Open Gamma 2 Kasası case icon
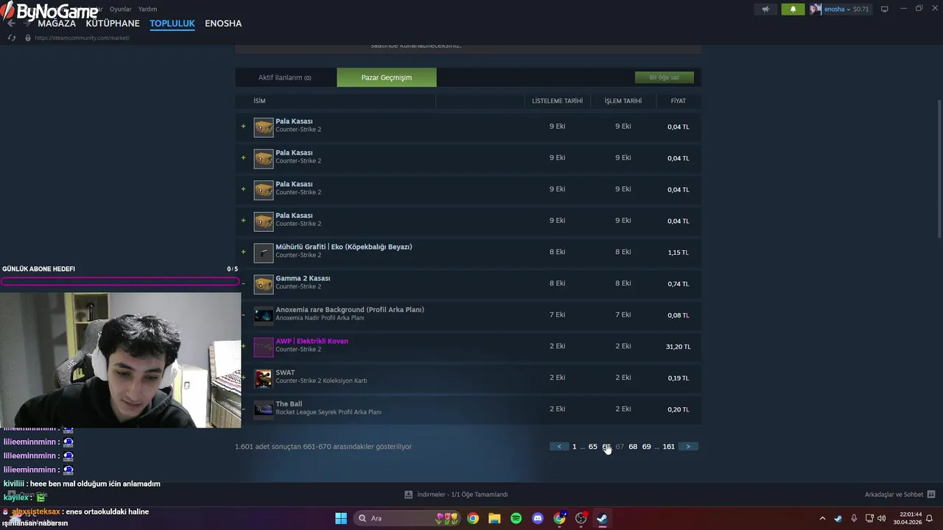The image size is (943, 530). coord(264,284)
